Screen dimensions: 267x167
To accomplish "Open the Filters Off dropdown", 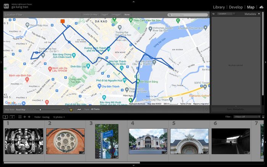I will click(x=247, y=117).
